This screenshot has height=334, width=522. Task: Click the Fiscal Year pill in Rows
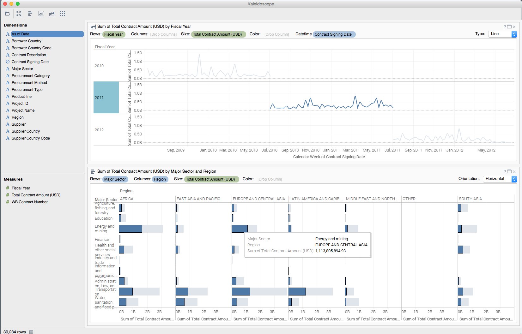coord(114,34)
